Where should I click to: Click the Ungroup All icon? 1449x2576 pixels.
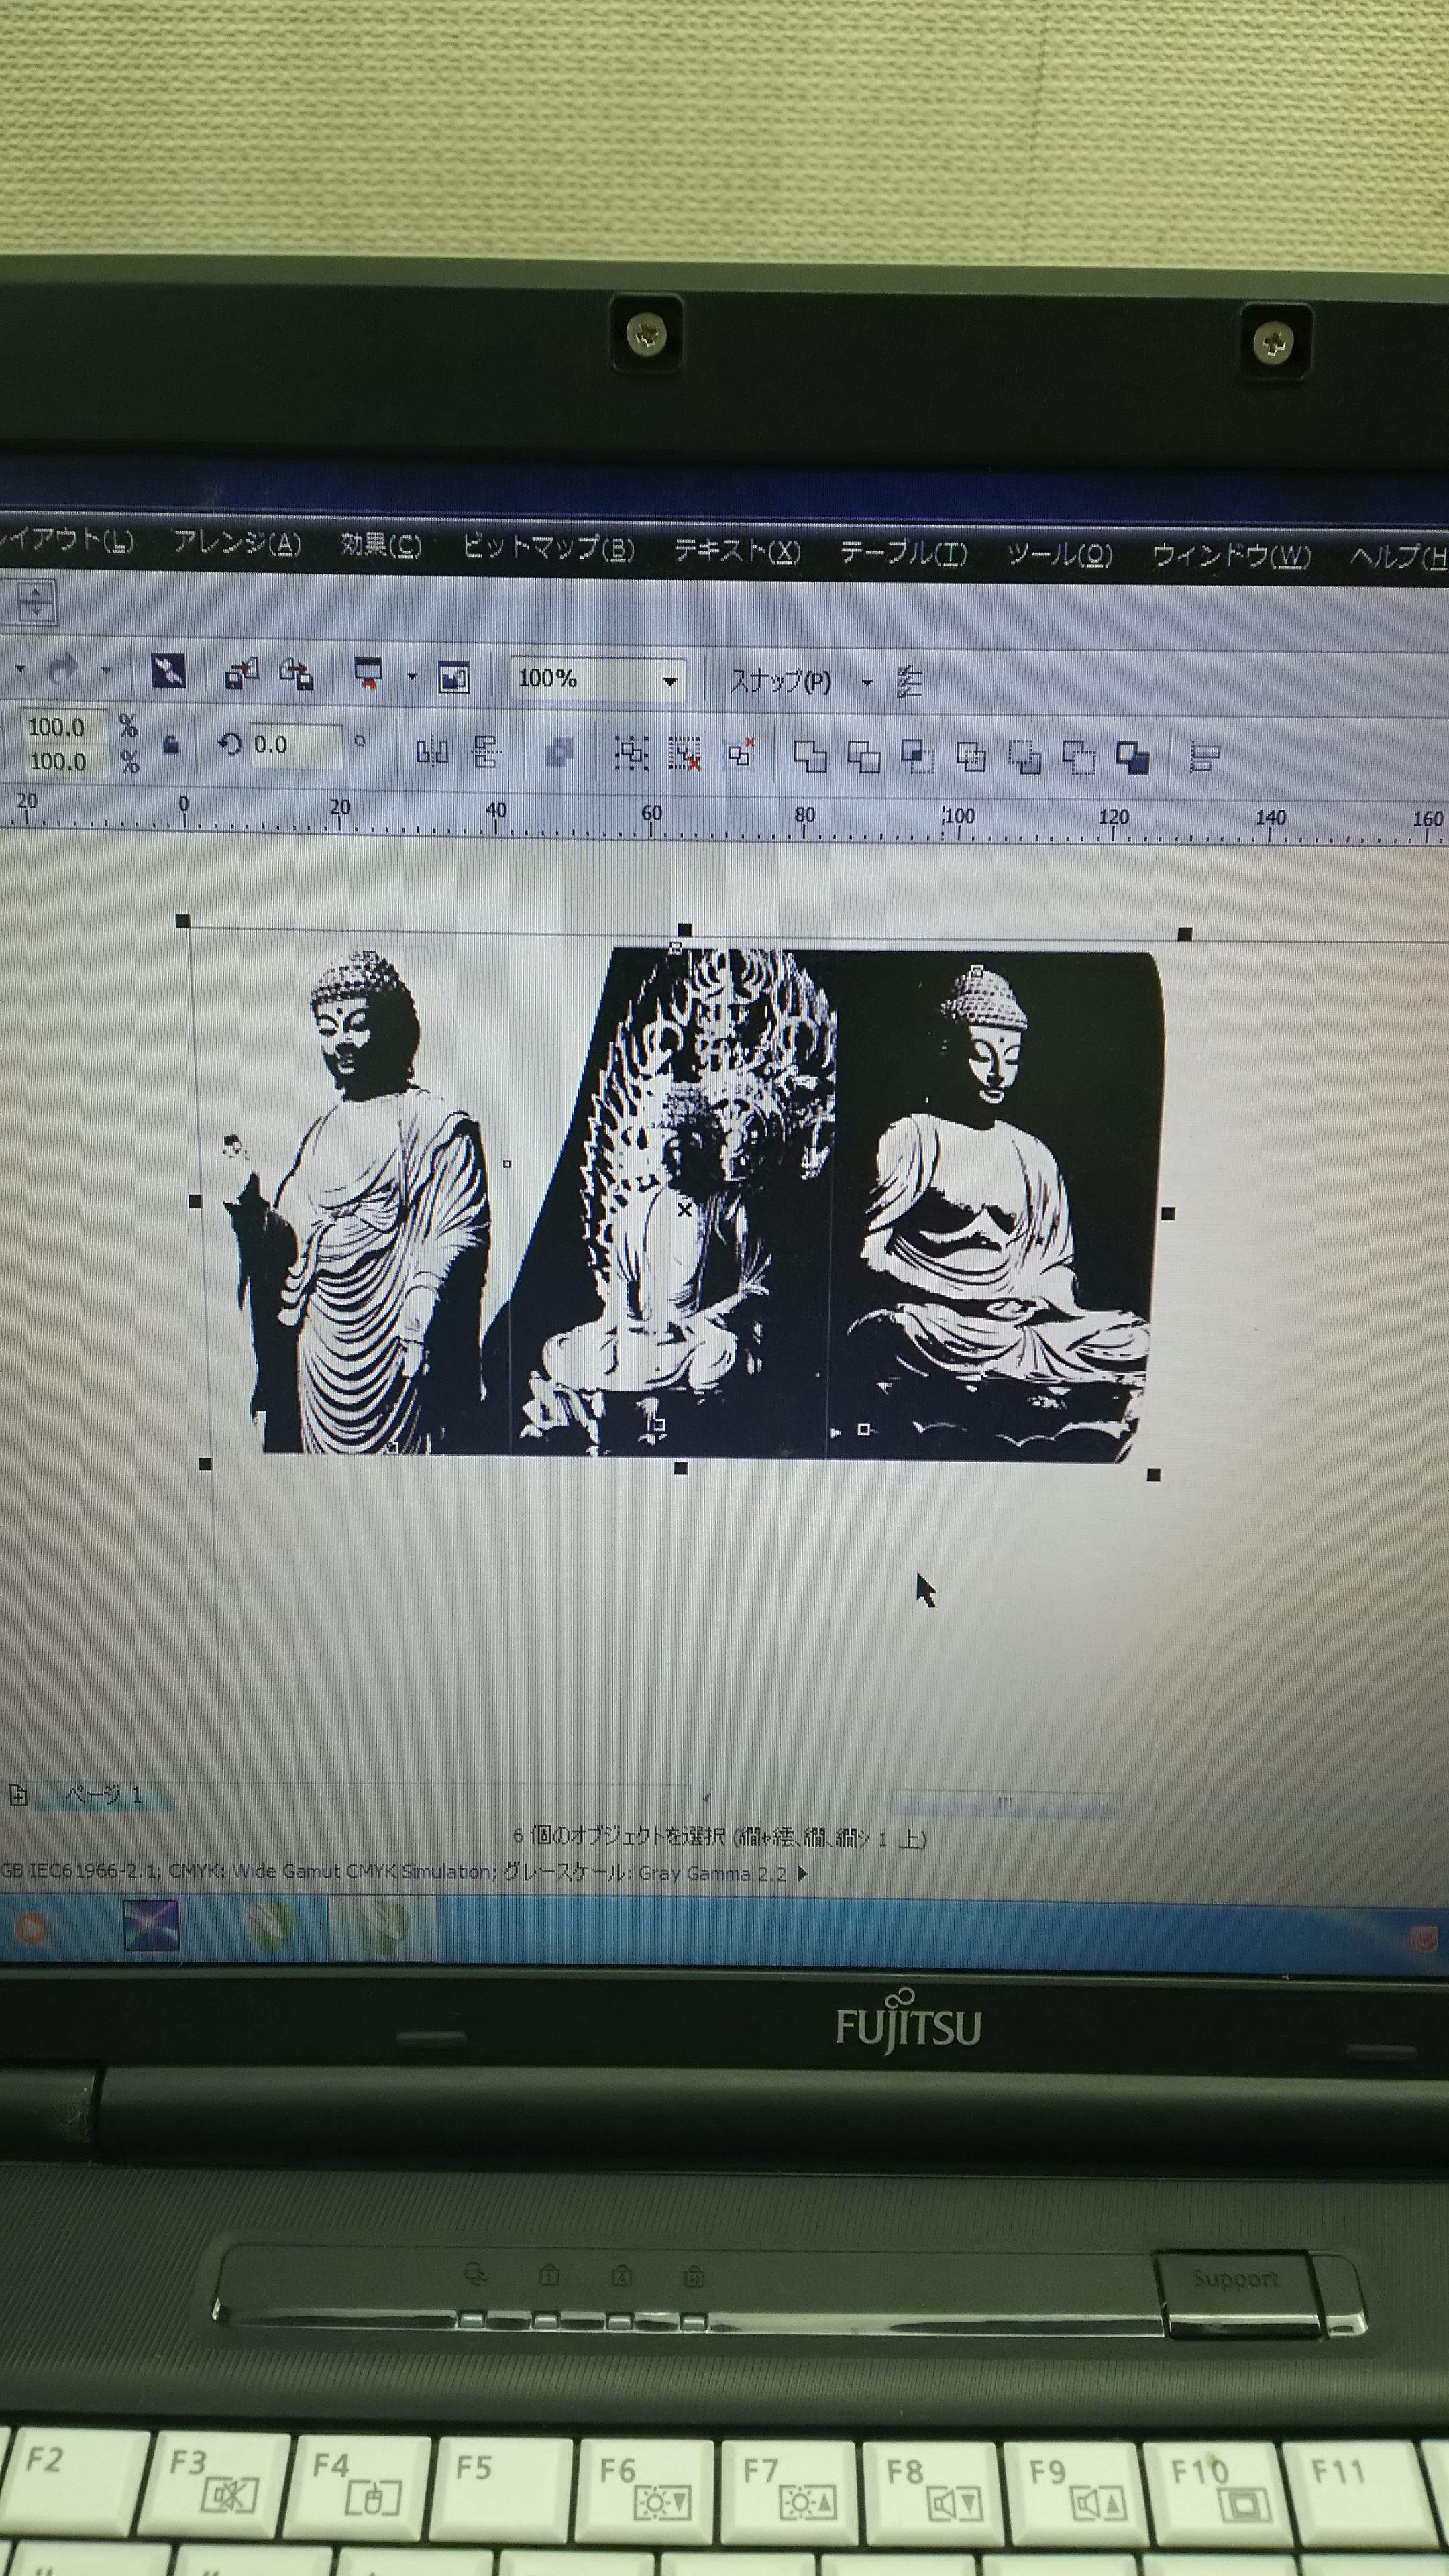pos(740,754)
